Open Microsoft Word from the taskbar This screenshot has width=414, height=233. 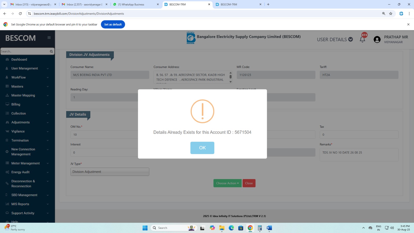coord(269,228)
